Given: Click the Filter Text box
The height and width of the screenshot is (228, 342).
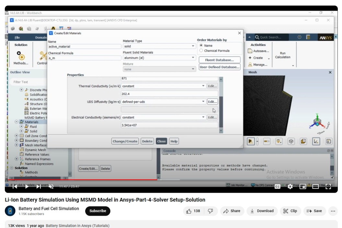Looking at the screenshot, I should click(x=28, y=82).
